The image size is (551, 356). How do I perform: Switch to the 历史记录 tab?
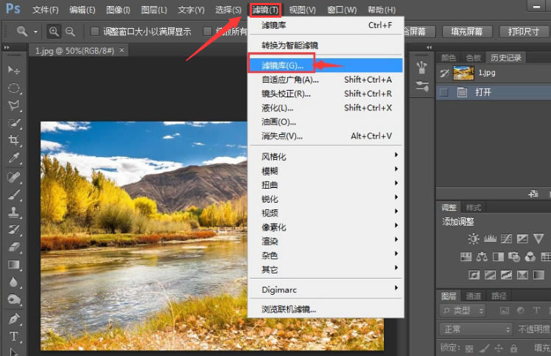(x=506, y=57)
